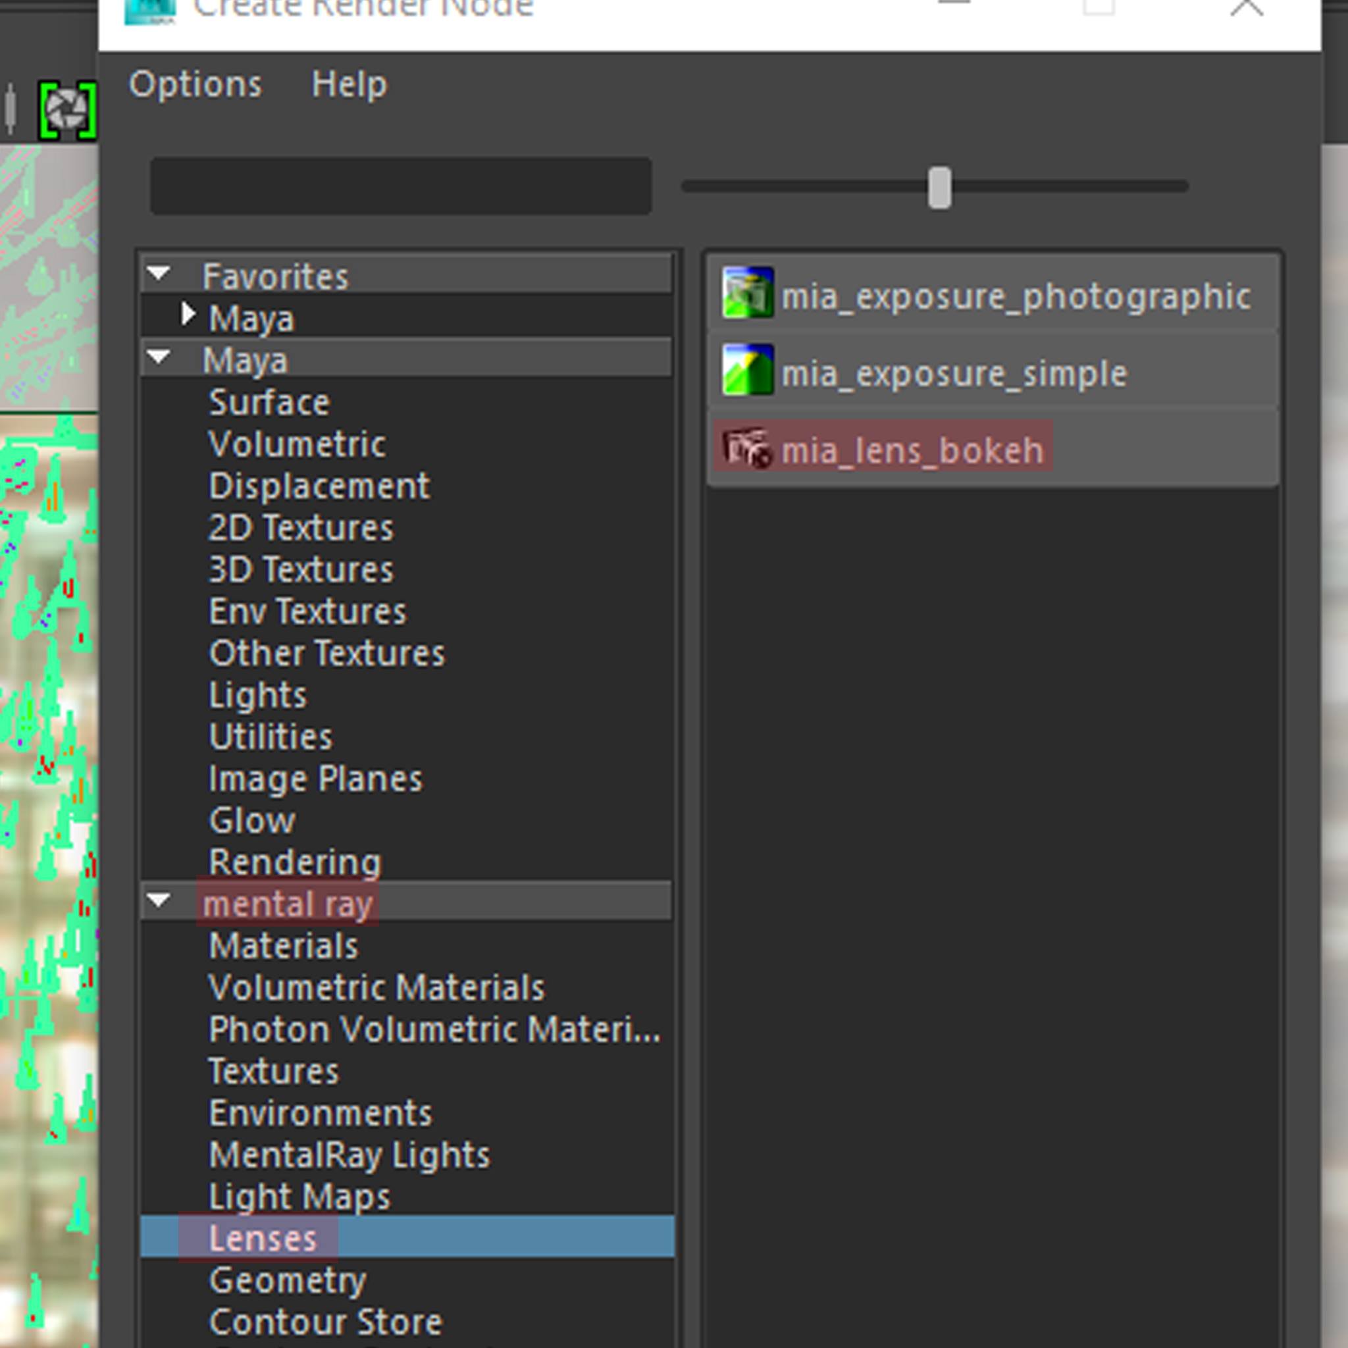Screen dimensions: 1348x1348
Task: Select the MentalRay Lights category
Action: coord(349,1154)
